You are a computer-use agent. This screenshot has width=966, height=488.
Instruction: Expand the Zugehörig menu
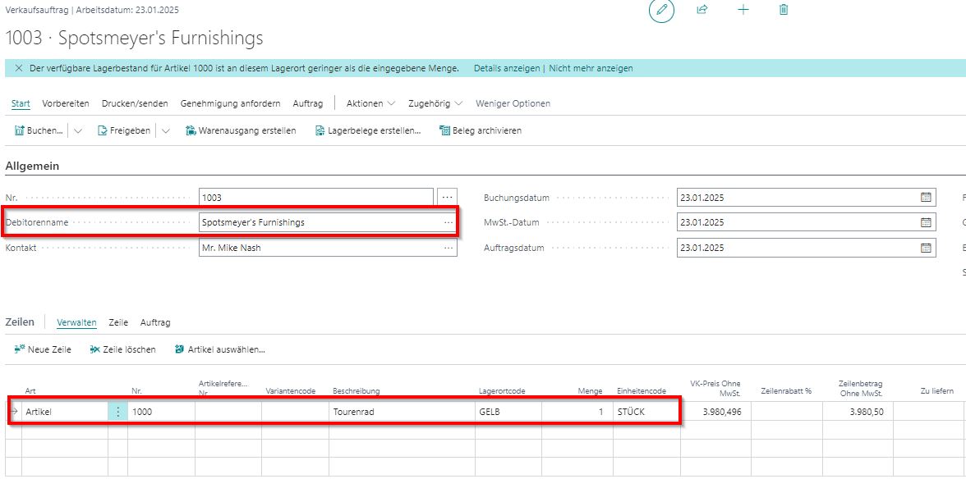(x=435, y=103)
